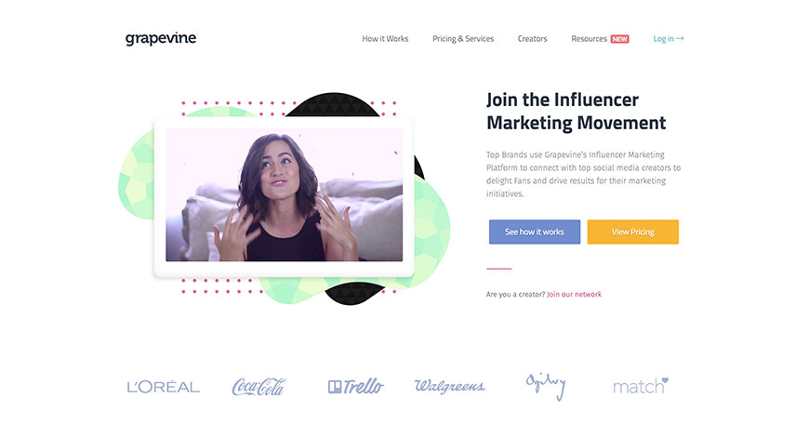Click the Join the Influencer Marketing Movement heading
Viewport: 809px width, 437px height.
point(576,111)
